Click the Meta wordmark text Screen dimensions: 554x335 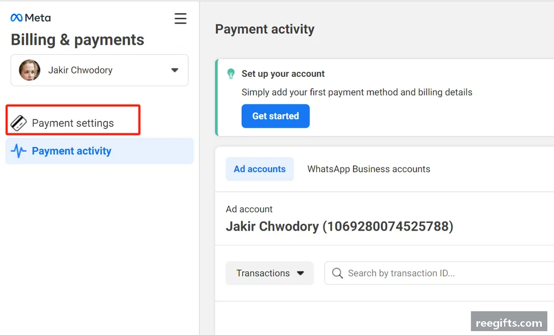tap(38, 18)
